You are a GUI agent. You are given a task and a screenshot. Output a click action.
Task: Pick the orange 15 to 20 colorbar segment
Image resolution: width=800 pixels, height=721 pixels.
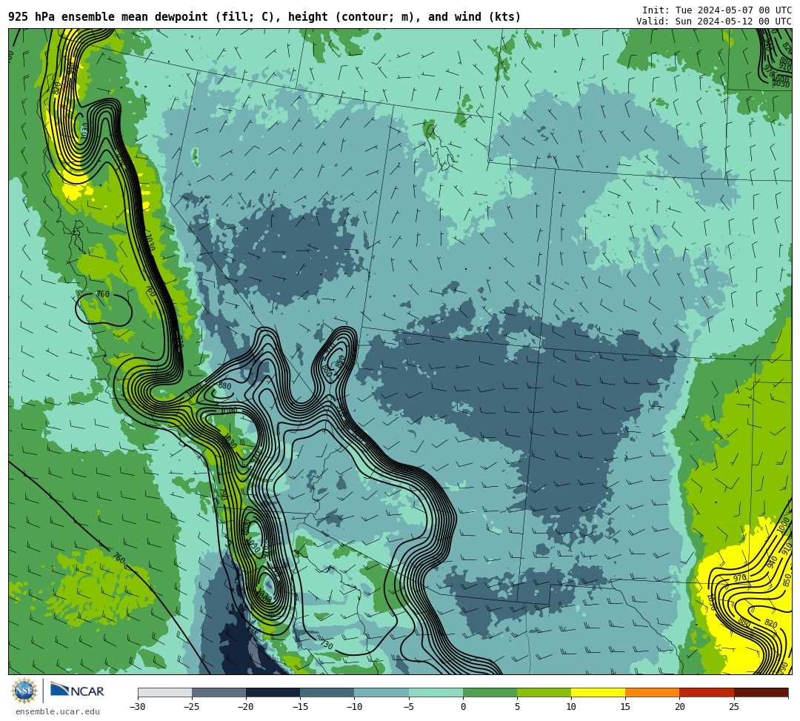click(x=653, y=692)
